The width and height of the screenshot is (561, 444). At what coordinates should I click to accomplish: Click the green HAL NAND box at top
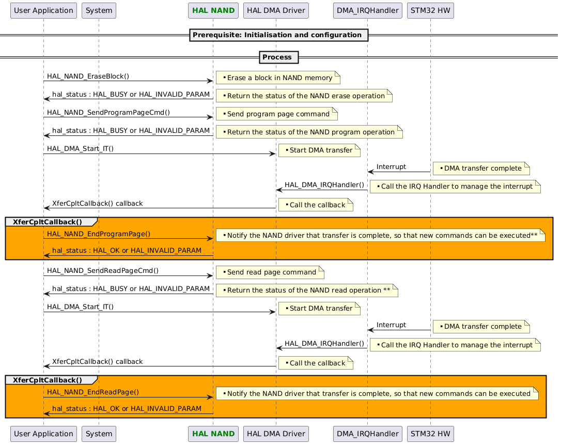[x=213, y=10]
